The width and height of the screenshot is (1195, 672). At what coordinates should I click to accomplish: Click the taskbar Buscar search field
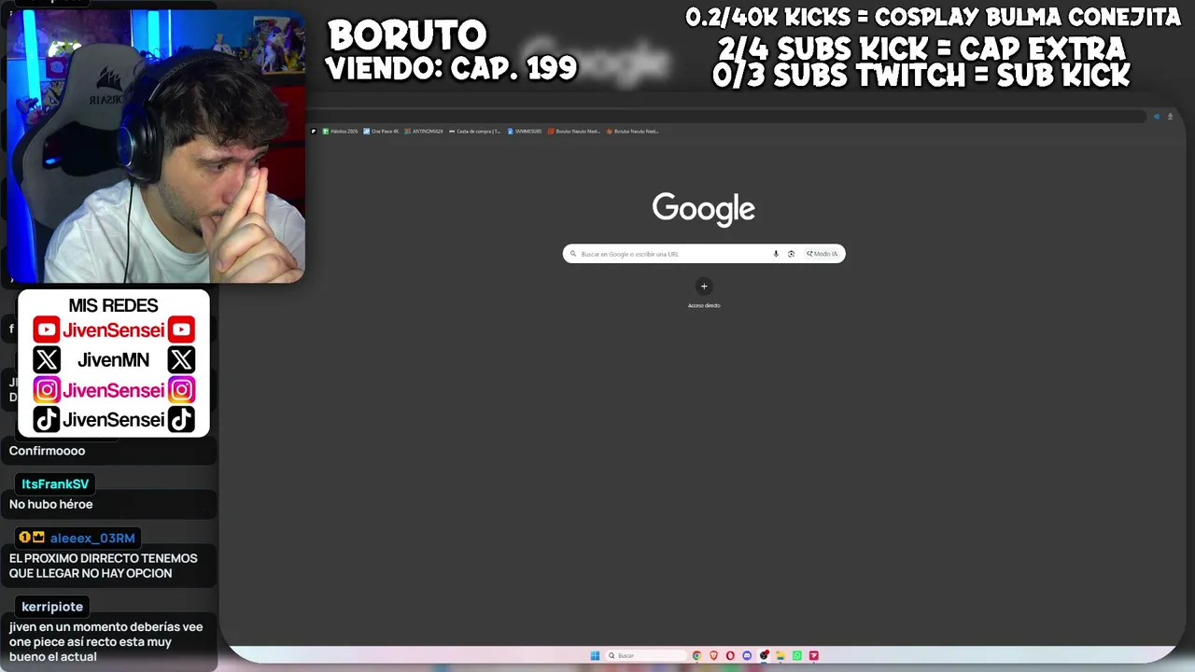(645, 655)
